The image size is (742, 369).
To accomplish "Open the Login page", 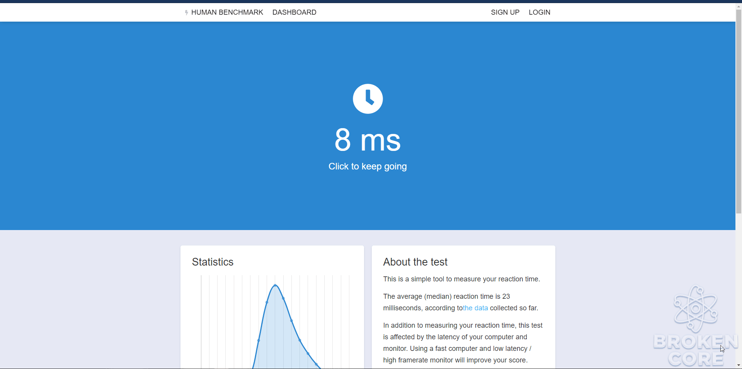I will 539,12.
